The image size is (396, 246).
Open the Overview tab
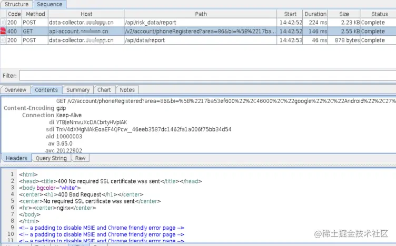[x=15, y=90]
